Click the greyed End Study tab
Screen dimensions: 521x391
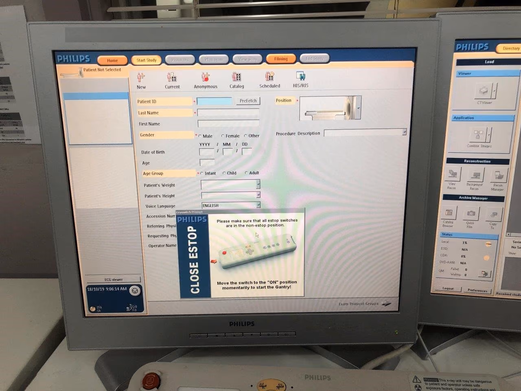coord(314,58)
